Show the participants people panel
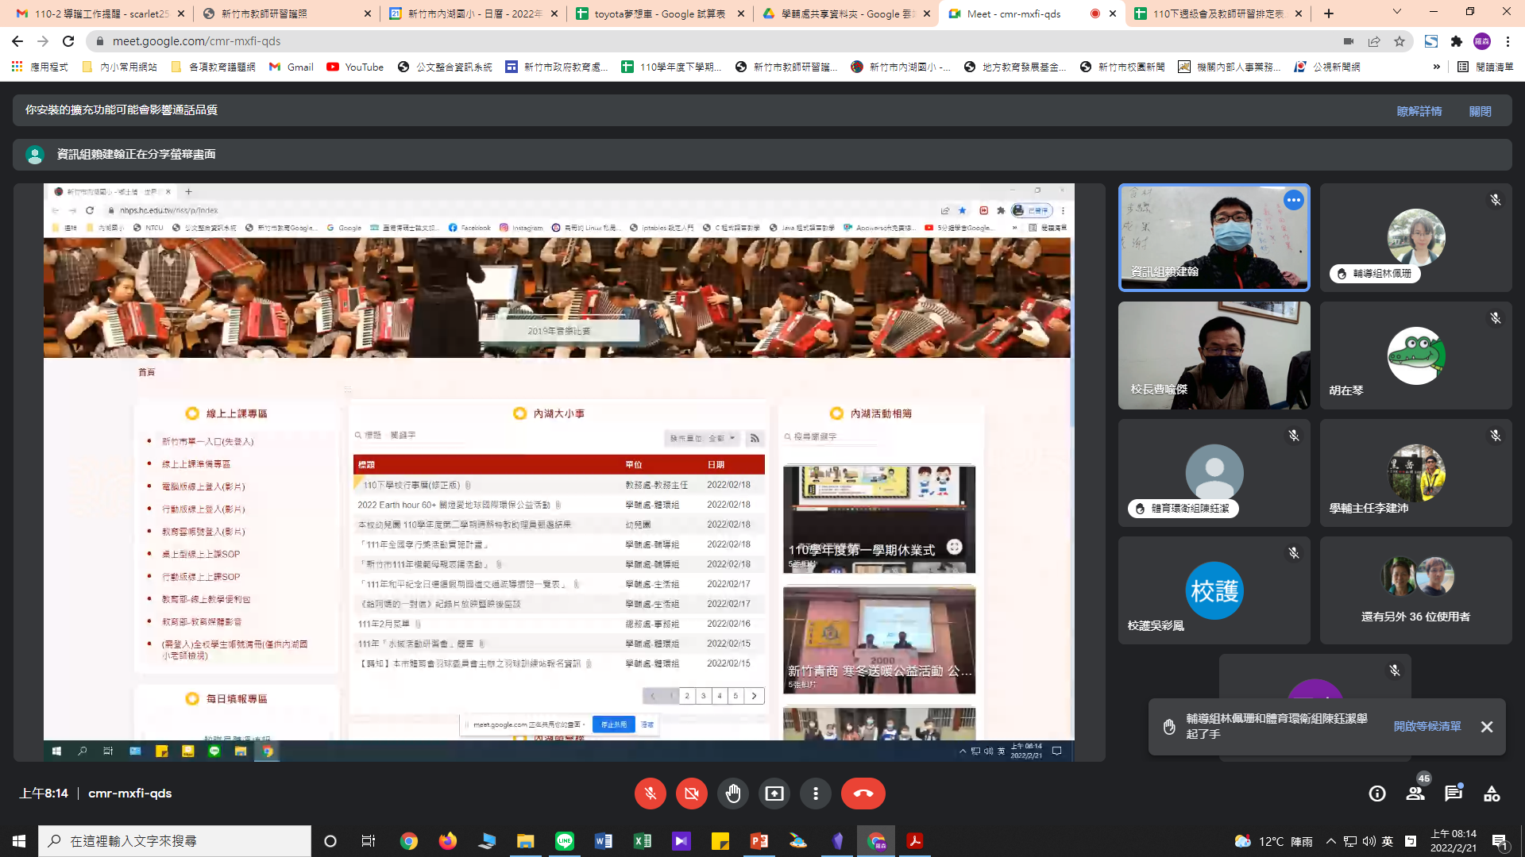This screenshot has width=1525, height=857. tap(1415, 794)
